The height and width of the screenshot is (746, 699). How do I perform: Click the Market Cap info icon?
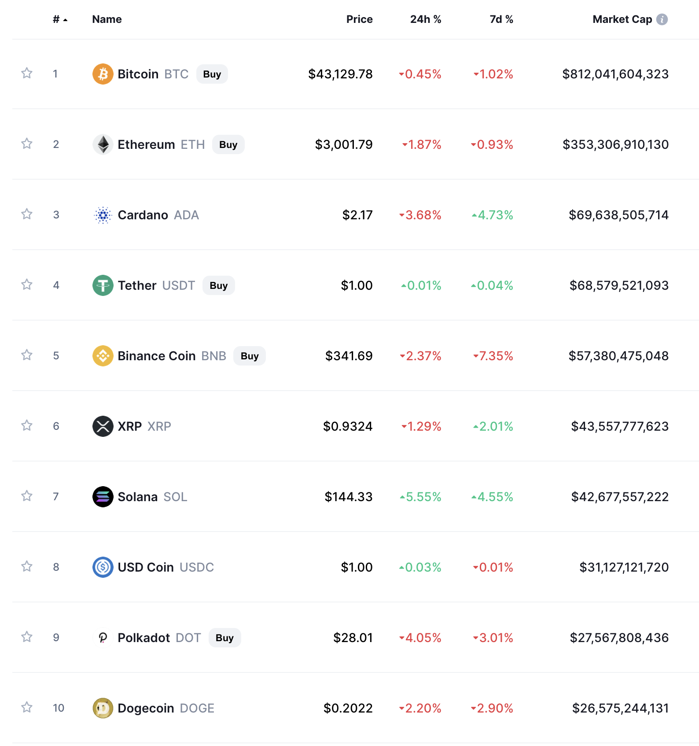click(x=662, y=19)
